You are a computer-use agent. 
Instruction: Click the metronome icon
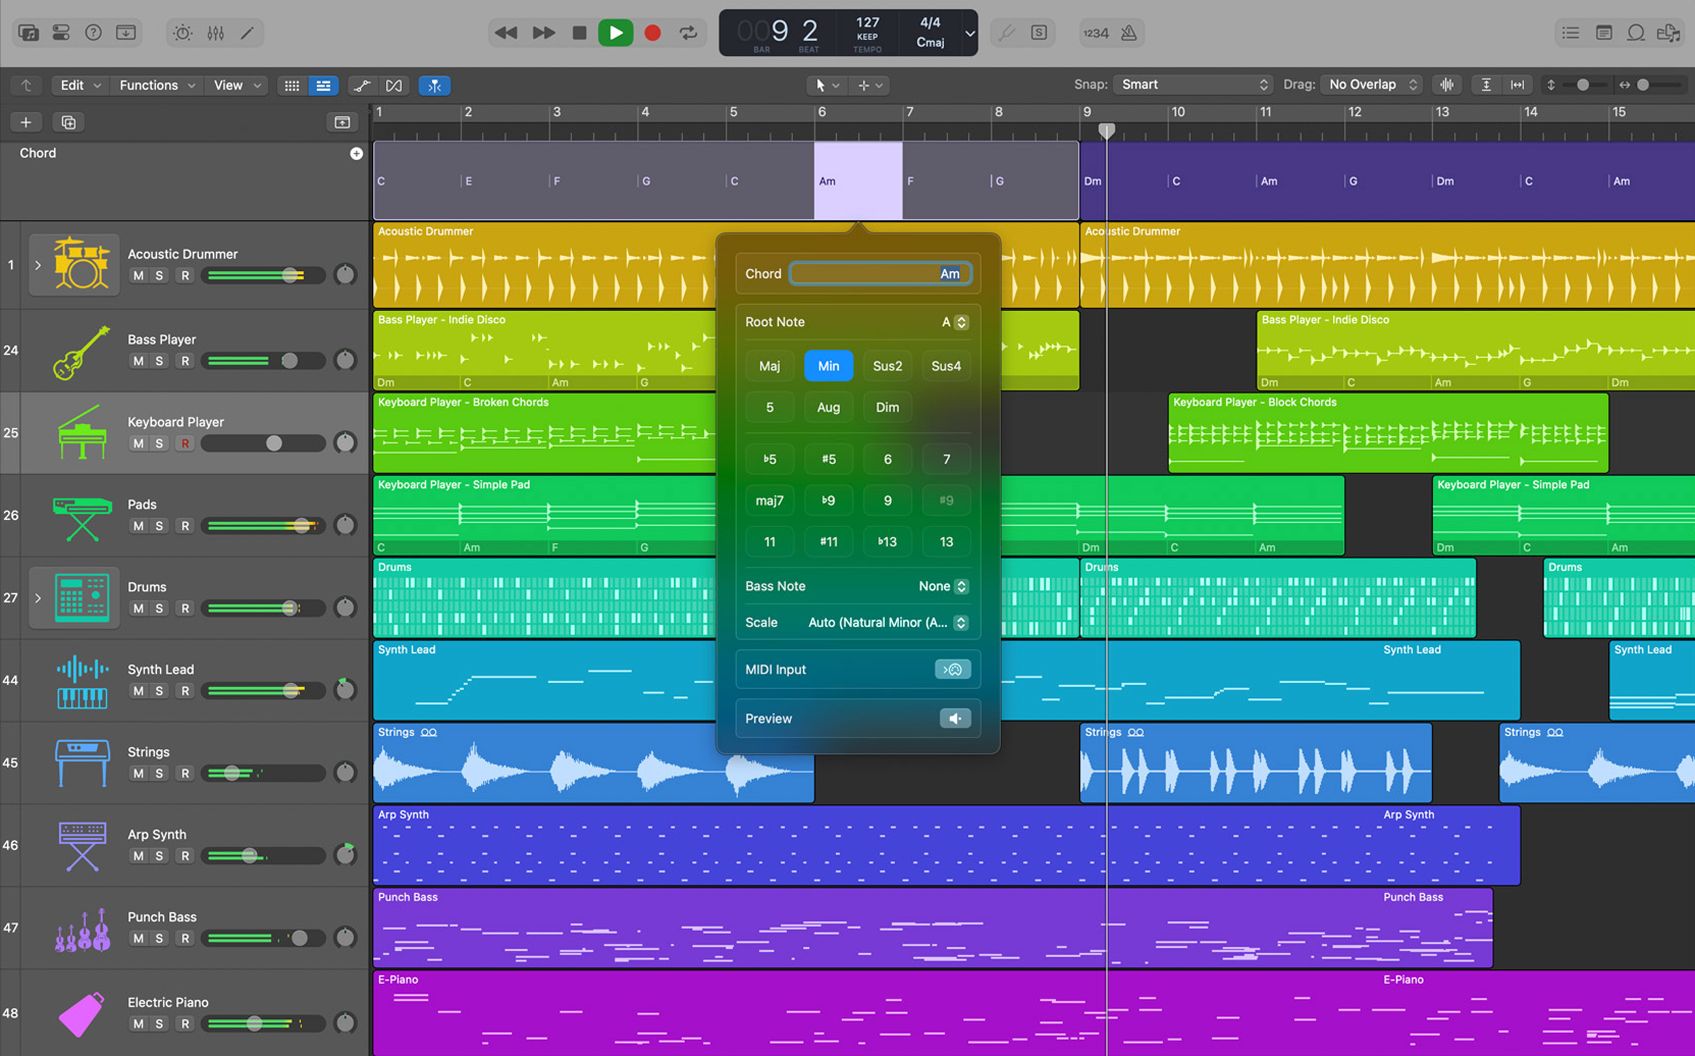[x=1129, y=33]
